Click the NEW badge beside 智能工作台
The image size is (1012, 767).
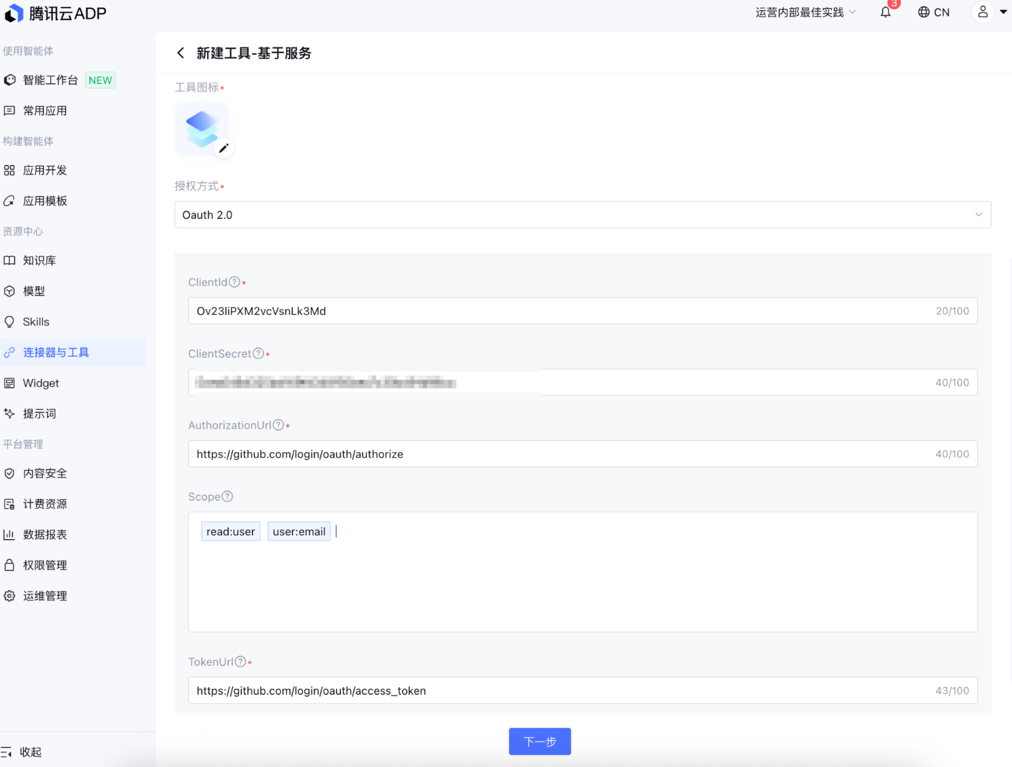pyautogui.click(x=100, y=80)
